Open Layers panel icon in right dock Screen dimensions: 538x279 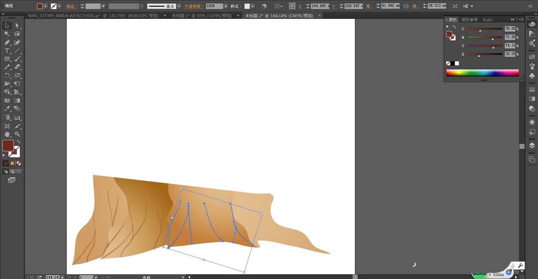point(532,145)
